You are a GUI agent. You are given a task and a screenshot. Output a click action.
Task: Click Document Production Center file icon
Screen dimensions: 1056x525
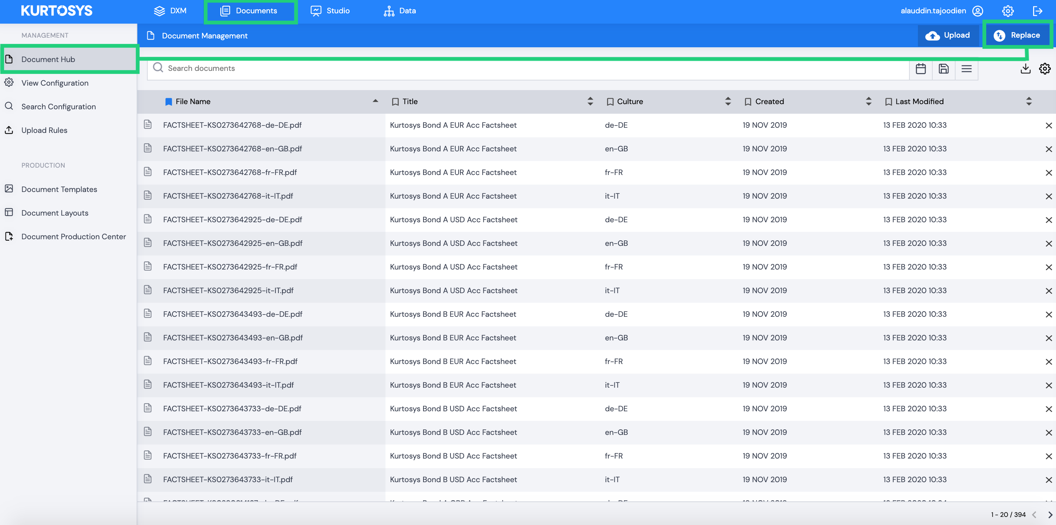(9, 236)
